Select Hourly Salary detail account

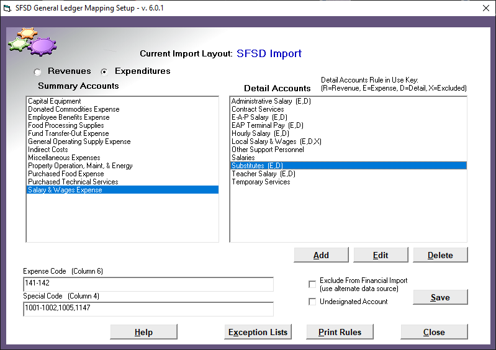pyautogui.click(x=348, y=133)
